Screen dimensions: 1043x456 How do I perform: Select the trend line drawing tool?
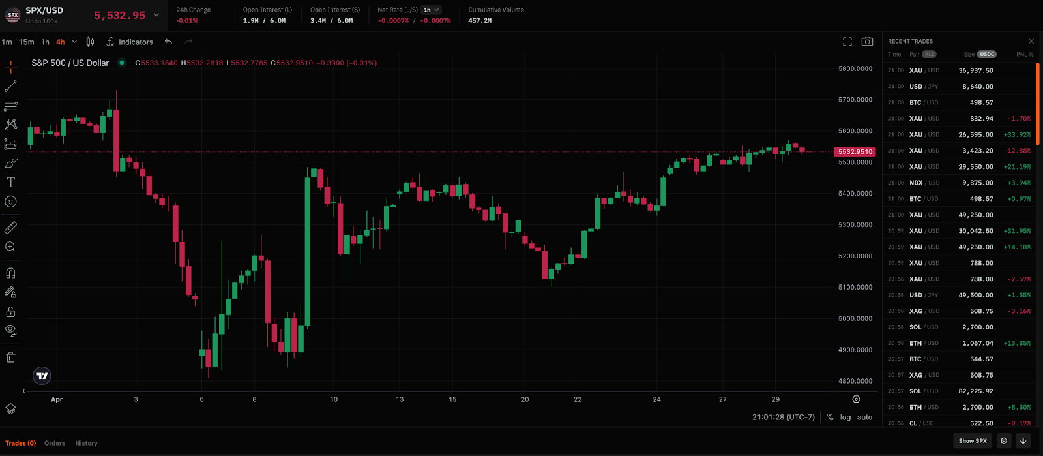point(11,86)
